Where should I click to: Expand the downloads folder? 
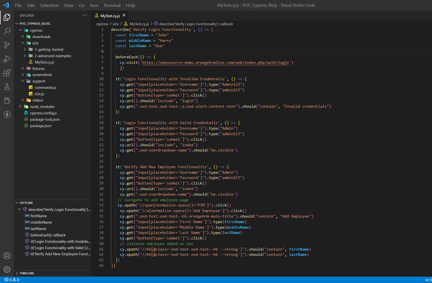tap(23, 37)
